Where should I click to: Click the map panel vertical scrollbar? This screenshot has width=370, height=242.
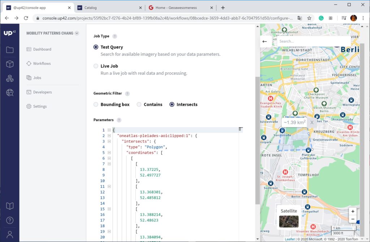(x=362, y=140)
